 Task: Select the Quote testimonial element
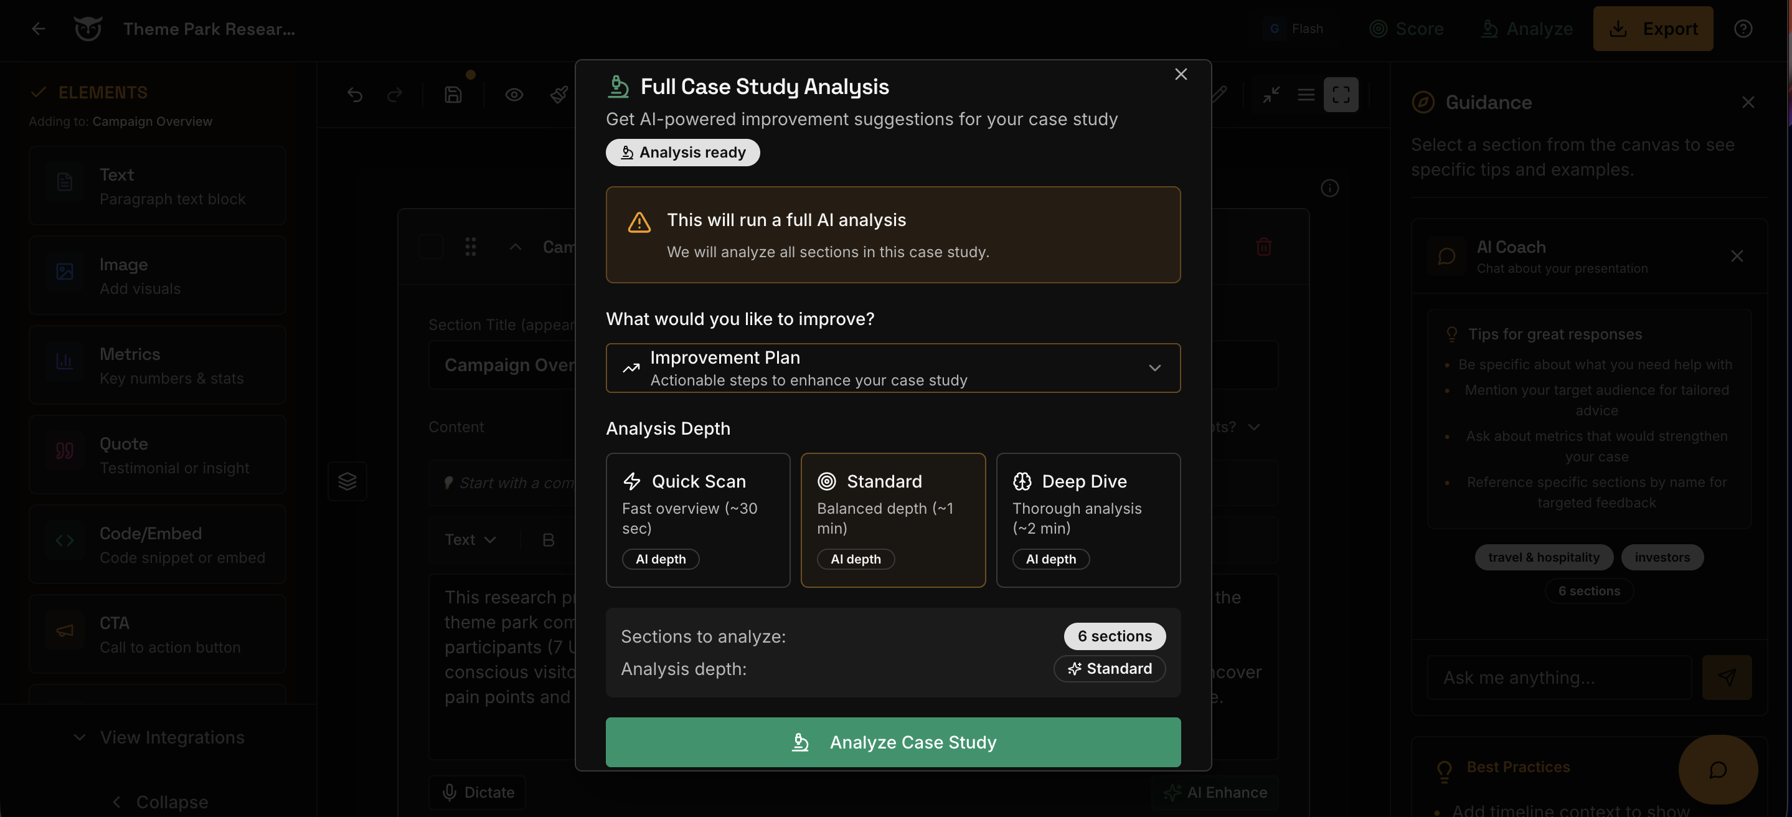157,454
